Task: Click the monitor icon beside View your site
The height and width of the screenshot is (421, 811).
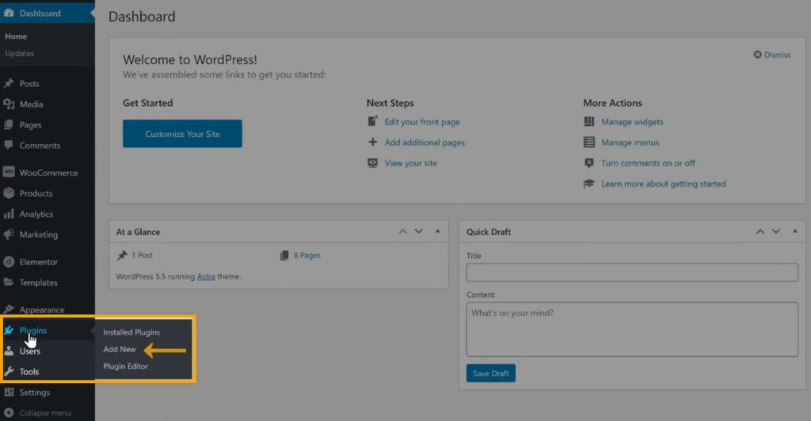Action: [x=372, y=163]
